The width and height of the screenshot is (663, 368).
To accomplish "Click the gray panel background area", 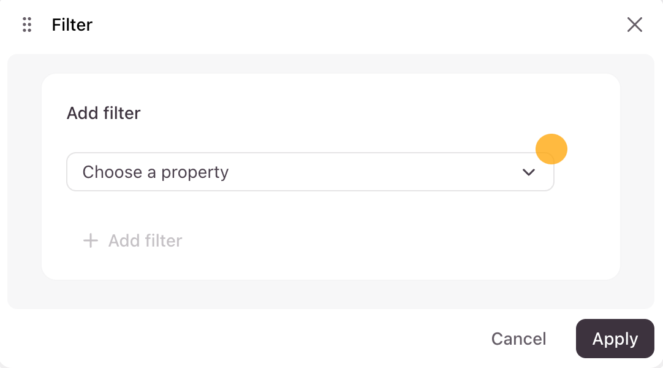I will click(x=25, y=184).
